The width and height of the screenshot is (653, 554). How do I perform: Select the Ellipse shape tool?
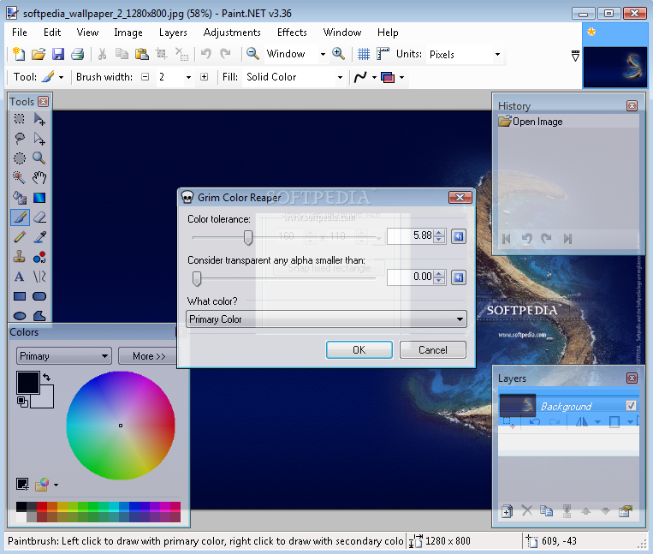pos(19,316)
